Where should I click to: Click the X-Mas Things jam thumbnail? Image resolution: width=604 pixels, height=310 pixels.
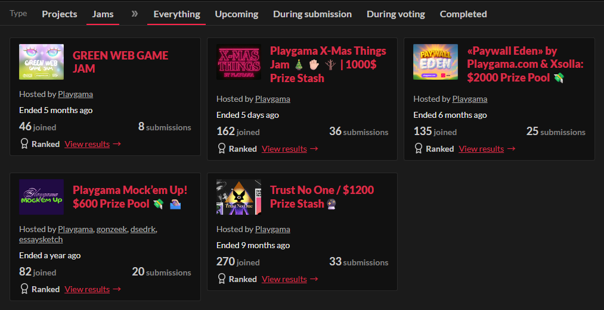pyautogui.click(x=238, y=62)
